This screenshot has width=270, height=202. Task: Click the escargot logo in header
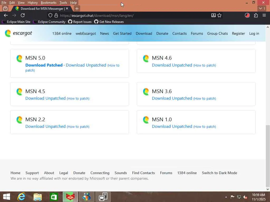(x=18, y=33)
